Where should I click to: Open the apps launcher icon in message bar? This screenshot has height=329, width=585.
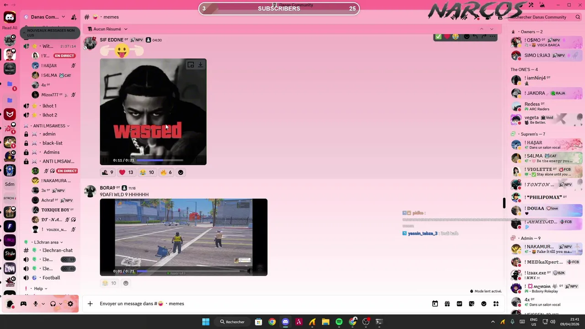click(x=496, y=304)
